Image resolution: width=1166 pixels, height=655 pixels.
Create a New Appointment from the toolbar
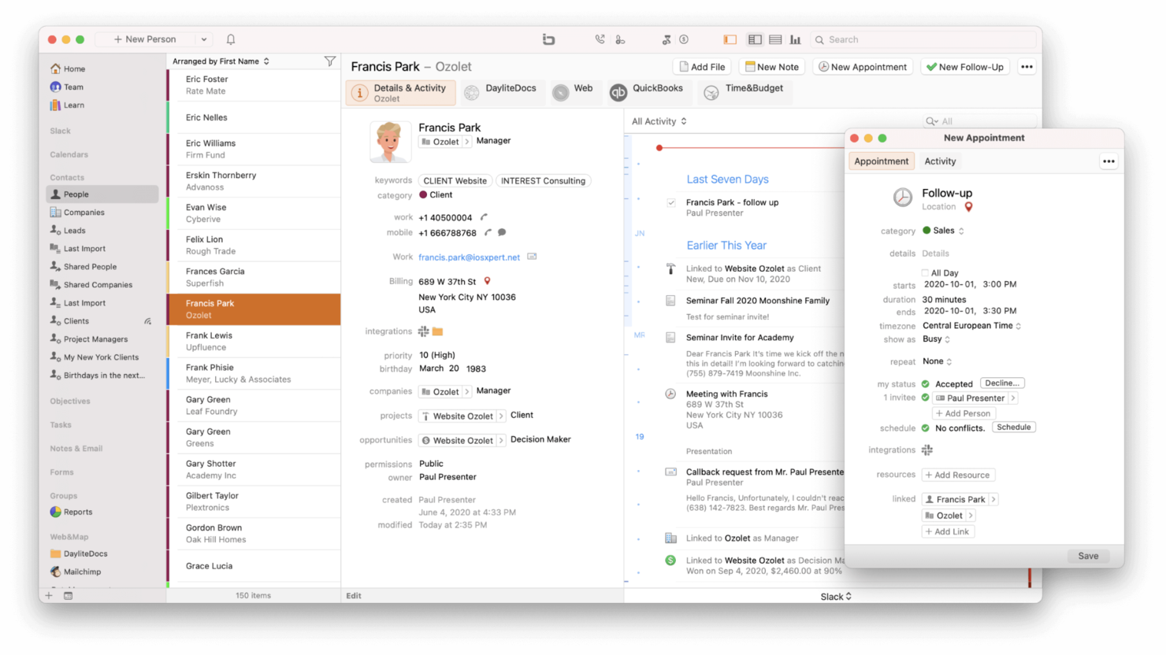[862, 66]
